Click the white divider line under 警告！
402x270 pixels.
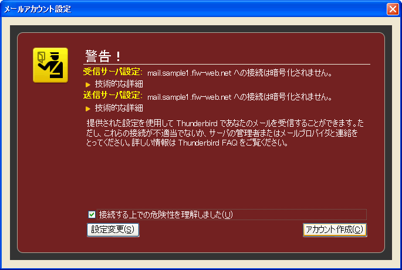click(x=227, y=64)
